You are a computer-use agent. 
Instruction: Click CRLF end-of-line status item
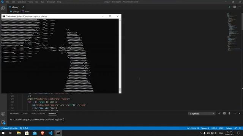tap(221, 128)
